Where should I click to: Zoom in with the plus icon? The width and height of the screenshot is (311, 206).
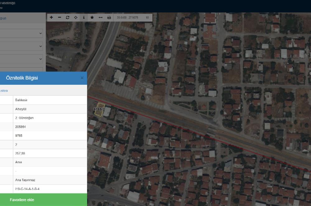click(x=51, y=18)
